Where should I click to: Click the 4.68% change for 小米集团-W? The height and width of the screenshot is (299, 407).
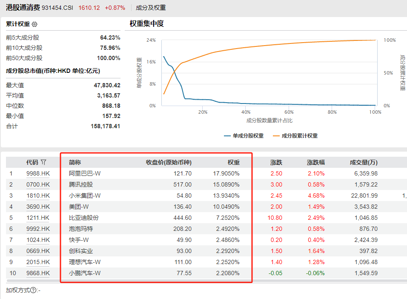click(x=316, y=195)
